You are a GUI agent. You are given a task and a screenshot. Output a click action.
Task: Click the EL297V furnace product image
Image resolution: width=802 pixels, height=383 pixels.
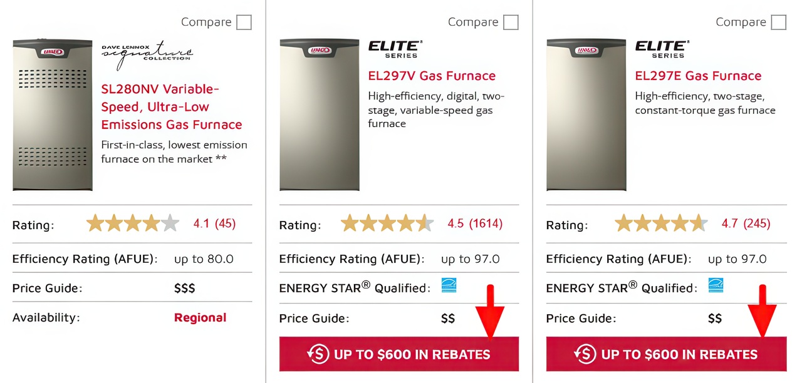click(320, 115)
